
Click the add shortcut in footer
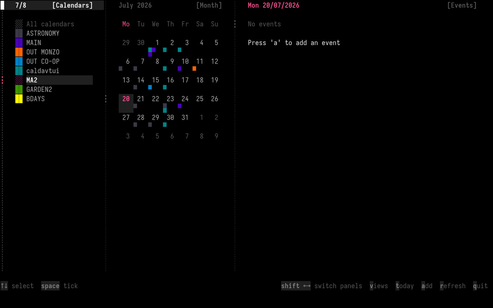(427, 286)
